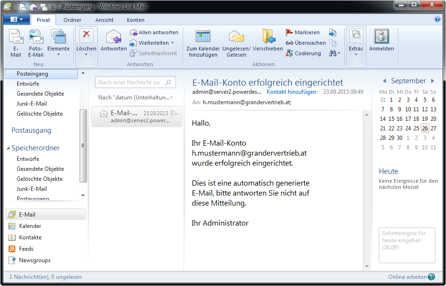Expand the Extras dropdown menu
Image resolution: width=446 pixels, height=286 pixels.
pyautogui.click(x=355, y=55)
